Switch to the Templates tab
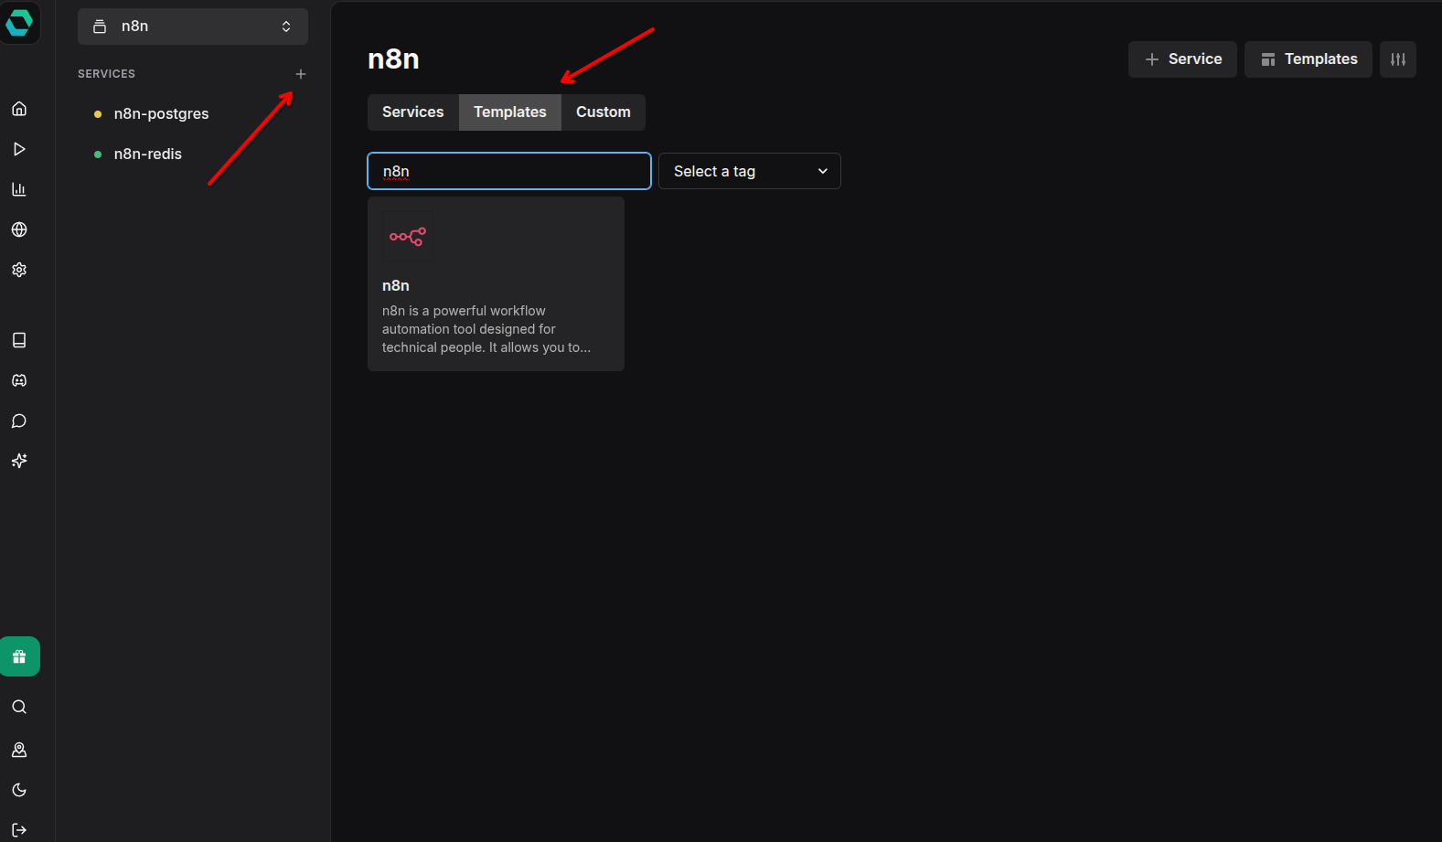Screen dimensions: 1442x842 tap(510, 112)
